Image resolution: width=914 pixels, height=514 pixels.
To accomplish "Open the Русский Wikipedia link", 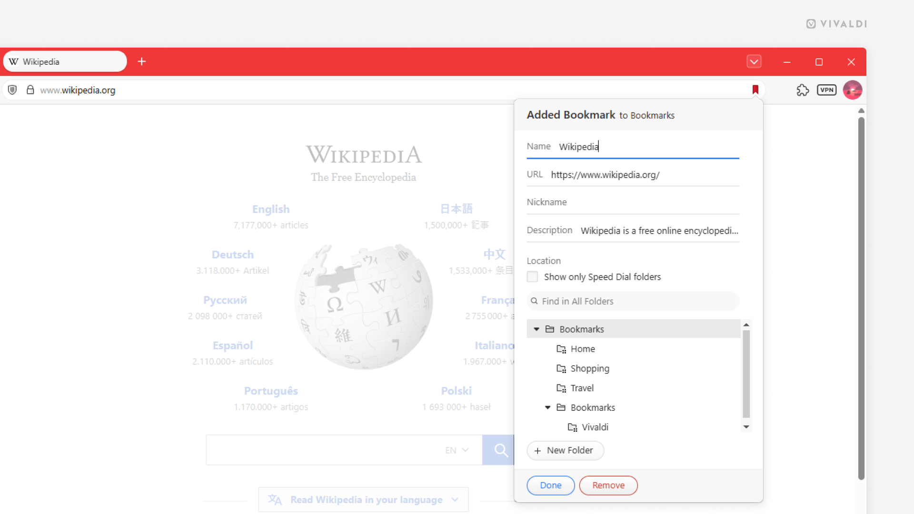I will coord(225,300).
